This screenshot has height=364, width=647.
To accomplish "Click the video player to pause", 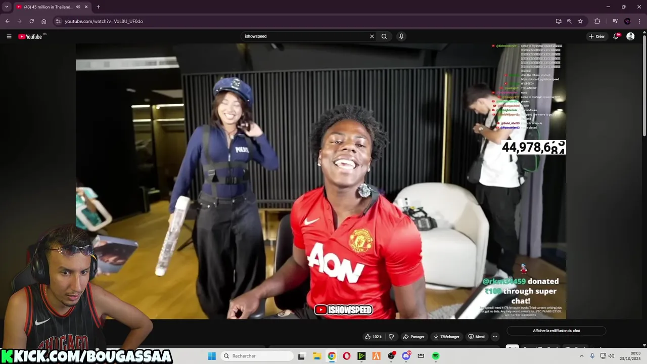I will click(x=321, y=181).
